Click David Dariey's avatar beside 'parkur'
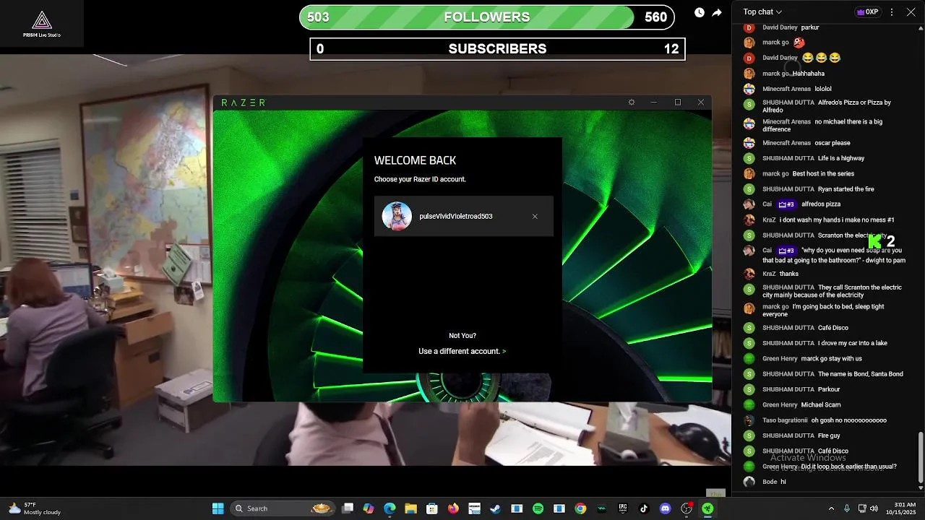This screenshot has width=925, height=520. click(x=749, y=27)
